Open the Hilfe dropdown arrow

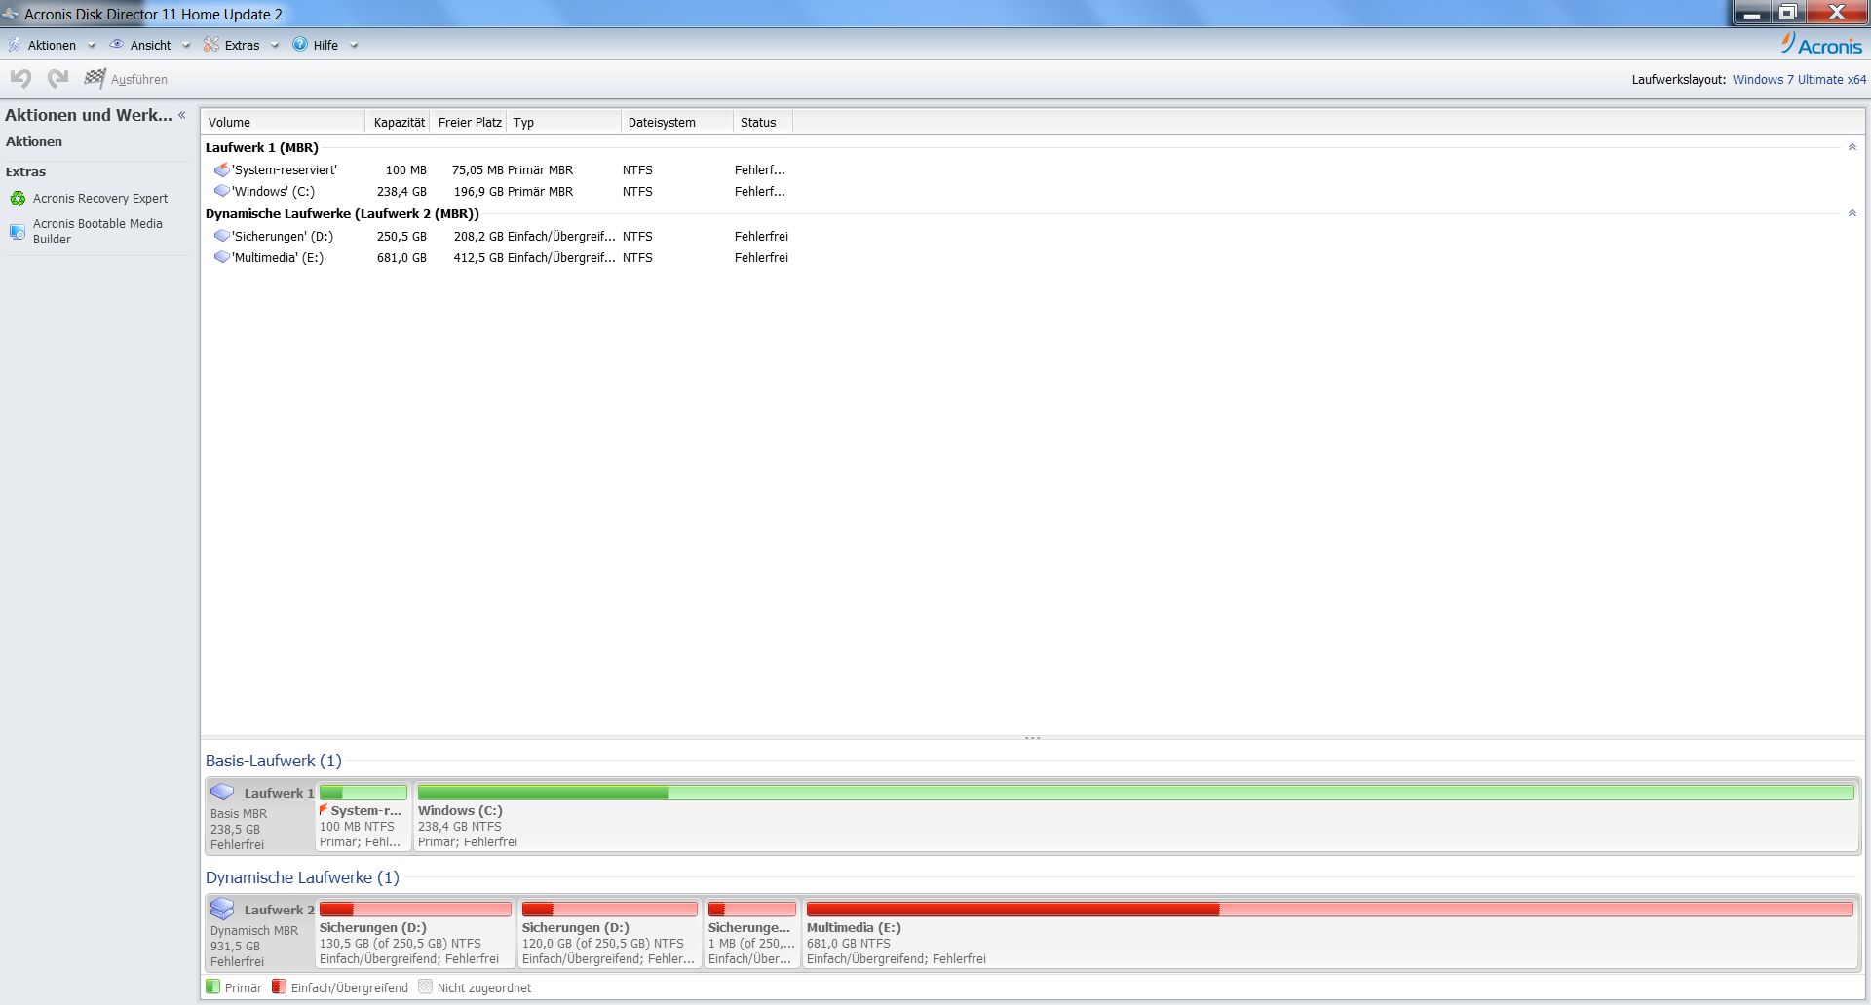(354, 46)
